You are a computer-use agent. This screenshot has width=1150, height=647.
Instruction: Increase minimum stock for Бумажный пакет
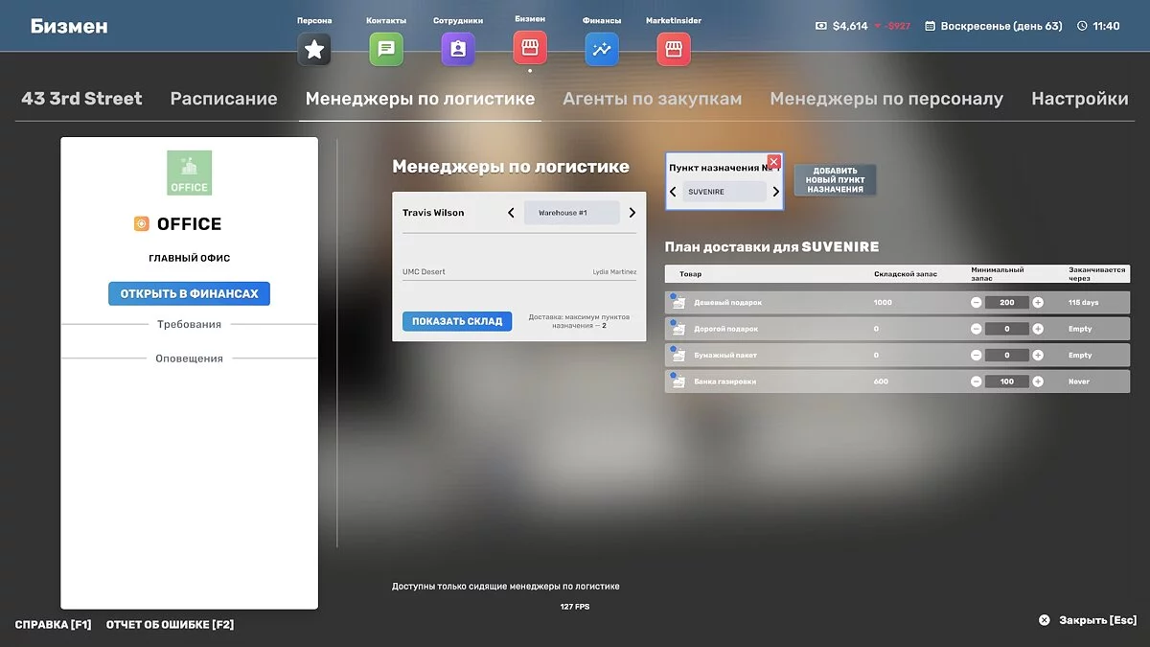[x=1038, y=355]
